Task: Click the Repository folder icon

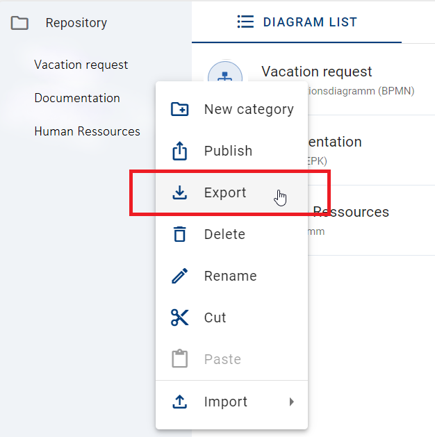Action: 19,23
